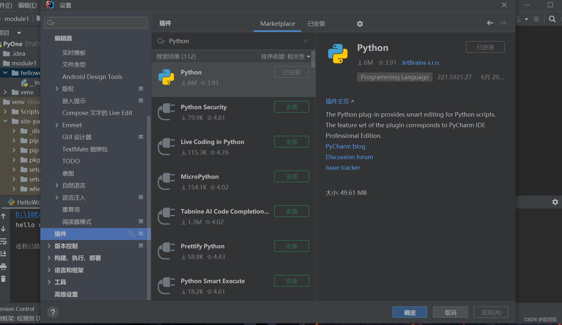
Task: Click the settings search input field
Action: [96, 23]
